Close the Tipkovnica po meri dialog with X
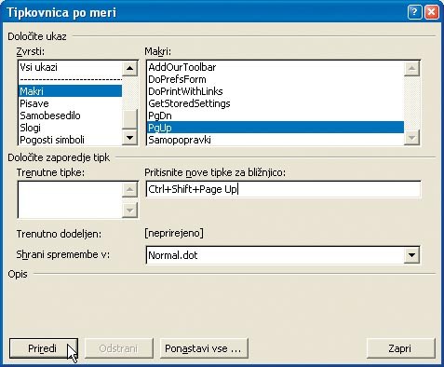 point(432,12)
